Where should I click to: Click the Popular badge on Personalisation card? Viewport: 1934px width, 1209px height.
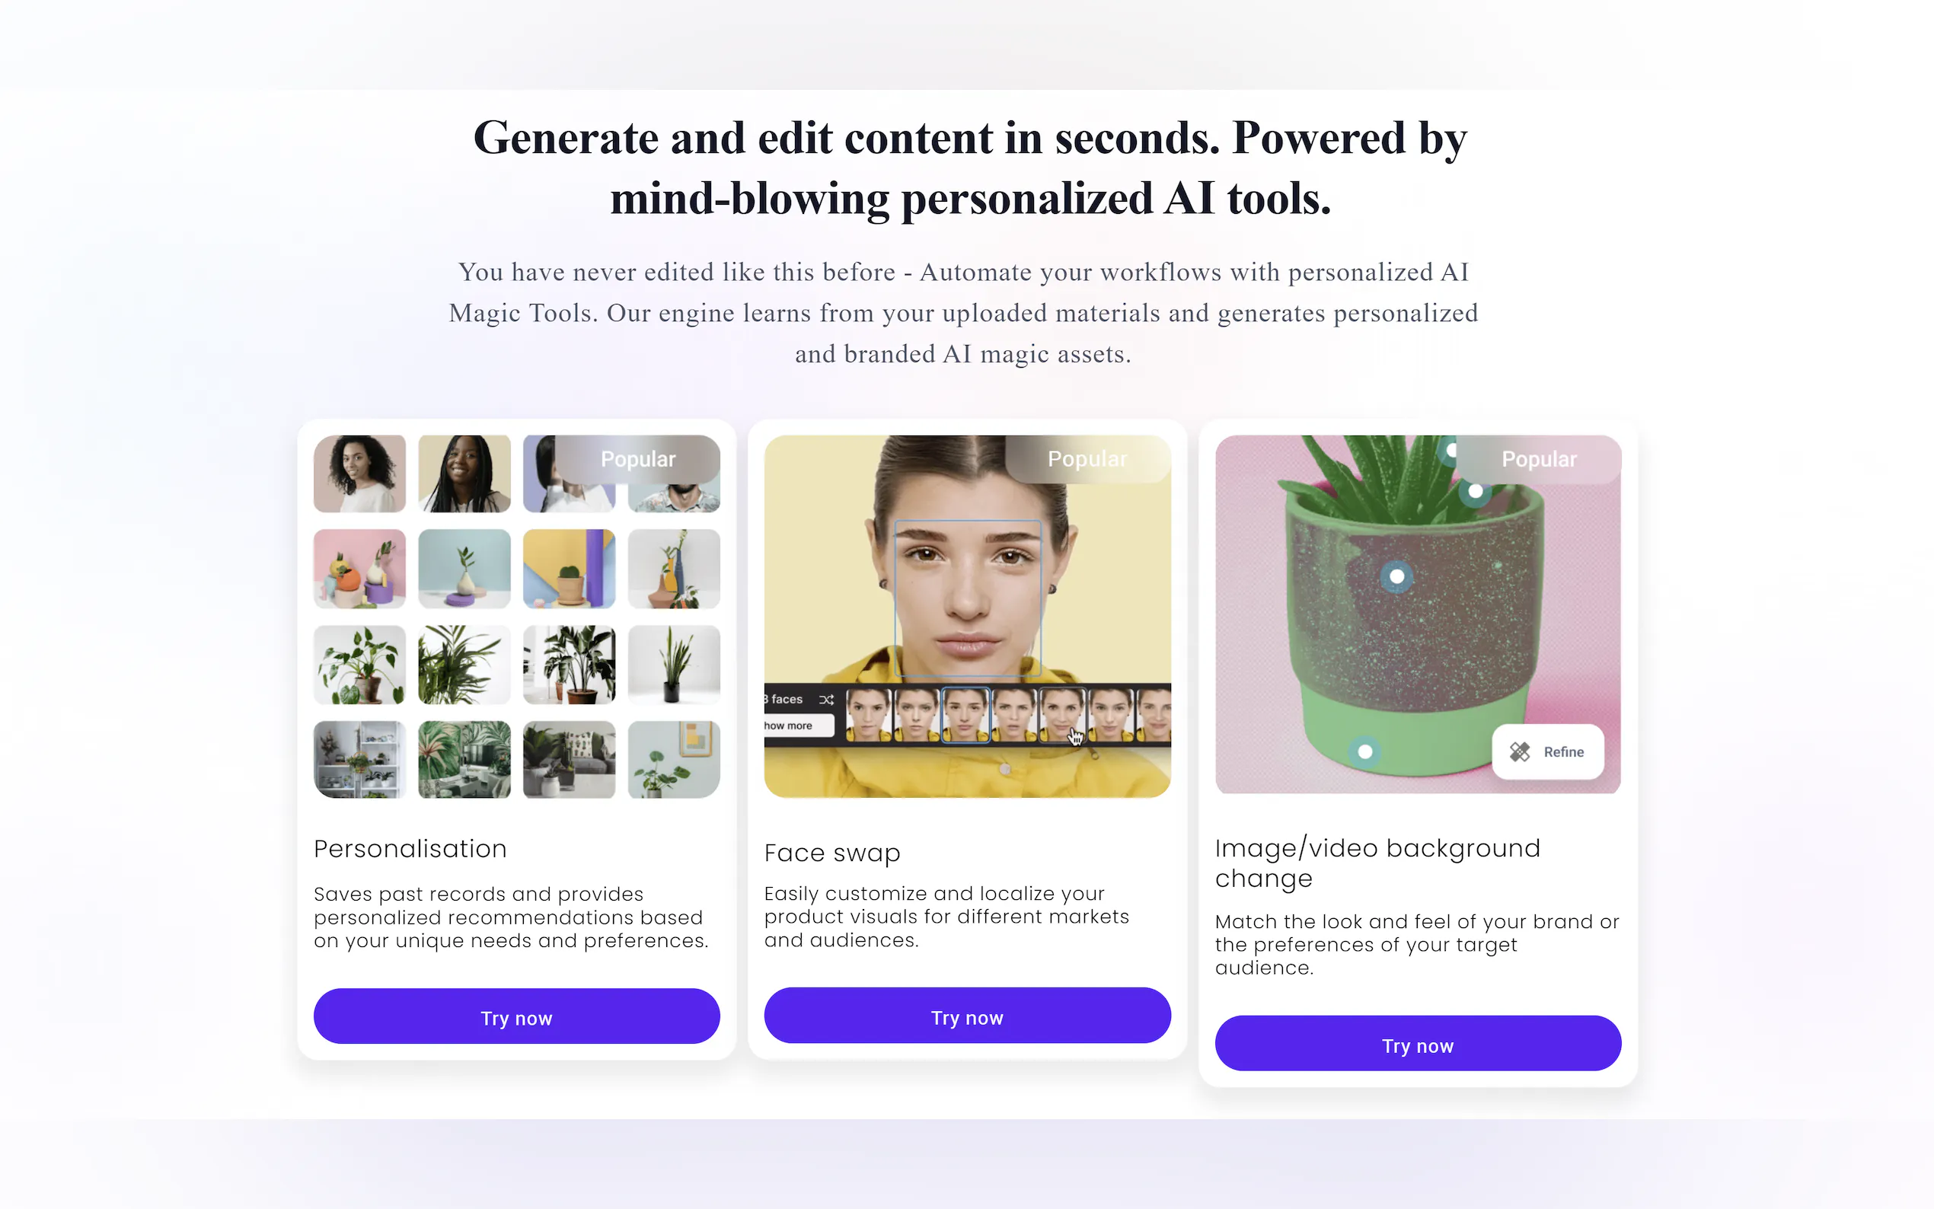pos(637,459)
